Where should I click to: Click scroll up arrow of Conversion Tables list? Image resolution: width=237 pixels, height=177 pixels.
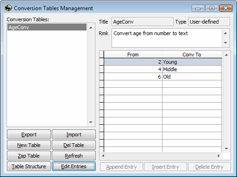click(x=91, y=28)
